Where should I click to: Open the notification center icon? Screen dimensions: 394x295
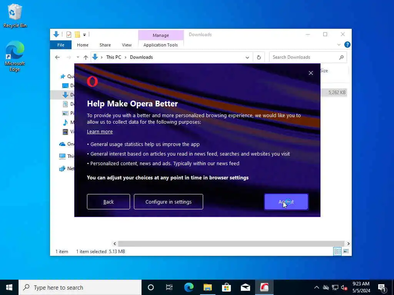click(x=382, y=287)
